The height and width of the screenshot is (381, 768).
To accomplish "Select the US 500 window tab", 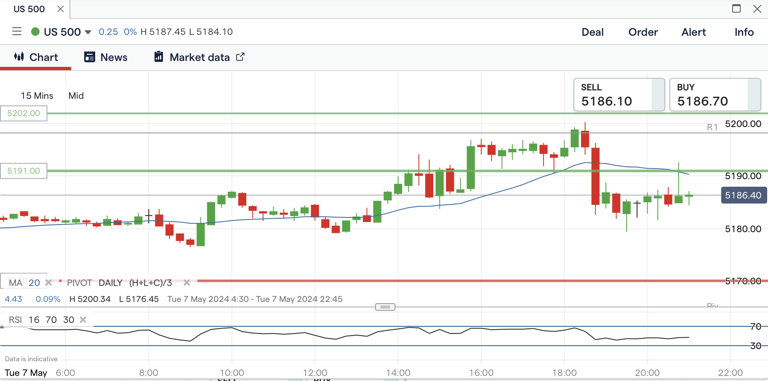I will [29, 9].
